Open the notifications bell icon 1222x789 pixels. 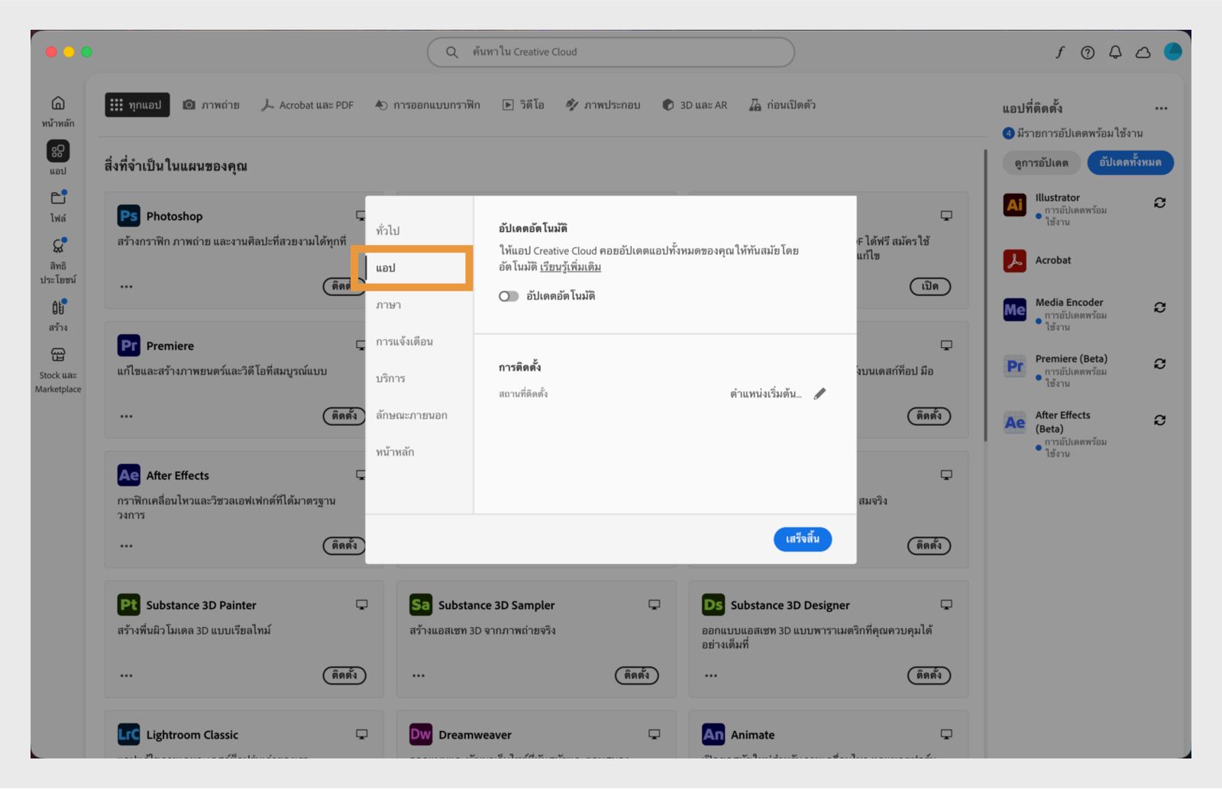pos(1115,52)
